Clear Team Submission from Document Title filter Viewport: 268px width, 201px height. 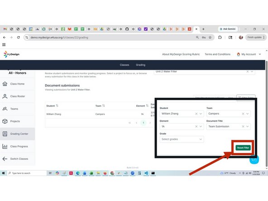point(243,126)
